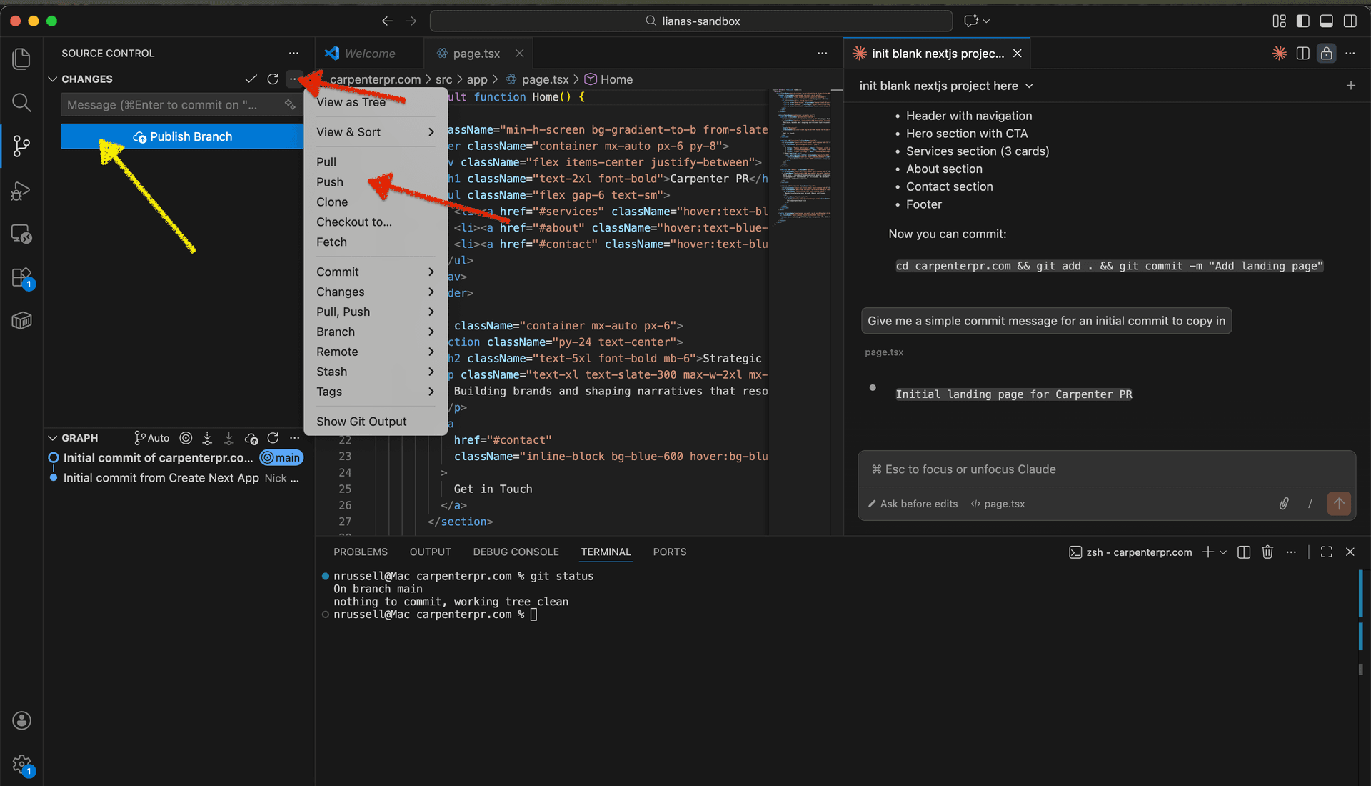The image size is (1371, 786).
Task: Click the Commit checkmark icon above changes
Action: 251,79
